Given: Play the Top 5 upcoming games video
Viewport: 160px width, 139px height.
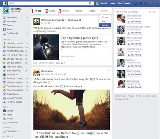Looking at the screenshot, I should point(46,47).
